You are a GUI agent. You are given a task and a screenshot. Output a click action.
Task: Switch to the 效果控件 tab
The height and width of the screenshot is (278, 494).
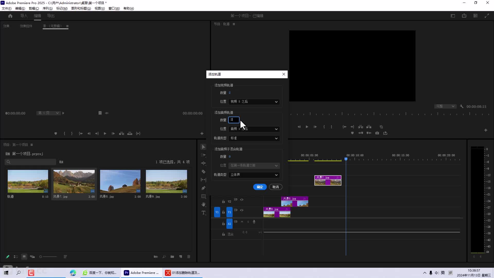coord(26,26)
